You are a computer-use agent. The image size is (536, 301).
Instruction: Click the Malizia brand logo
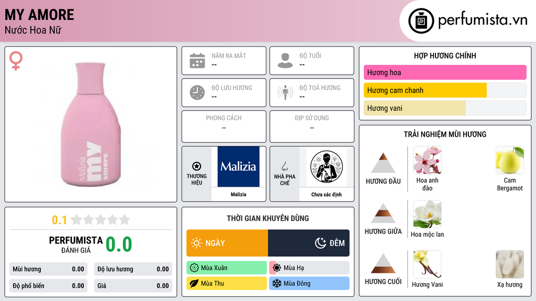tap(238, 167)
